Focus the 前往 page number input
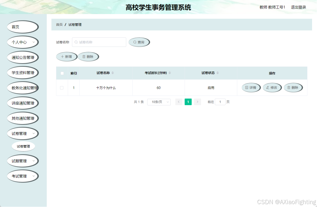Screen dimensions: 317x207 tap(220, 102)
